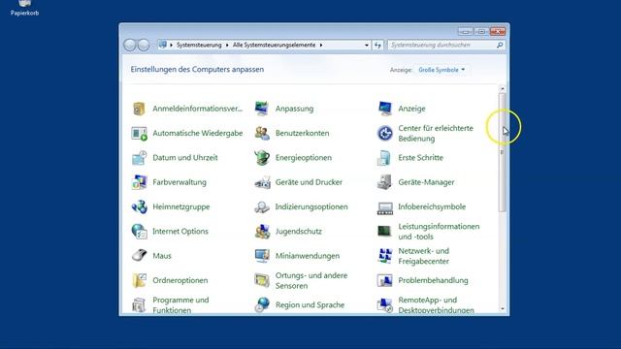The width and height of the screenshot is (621, 349).
Task: Open the Benutzerkonten icon
Action: (x=262, y=133)
